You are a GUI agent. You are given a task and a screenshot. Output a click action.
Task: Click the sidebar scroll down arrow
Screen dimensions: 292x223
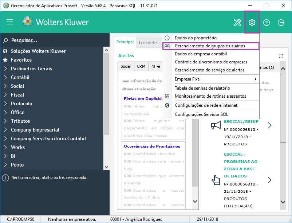[106, 167]
